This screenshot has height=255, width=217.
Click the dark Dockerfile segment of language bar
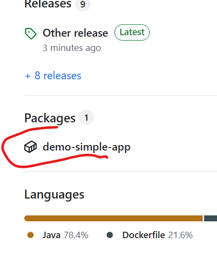[x=211, y=218]
